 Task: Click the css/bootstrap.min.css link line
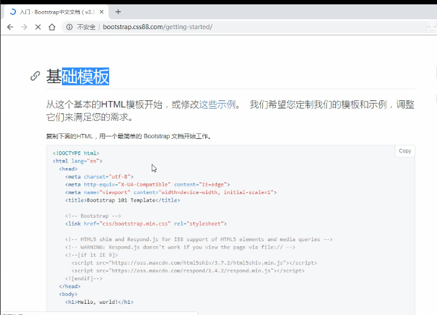coord(146,224)
